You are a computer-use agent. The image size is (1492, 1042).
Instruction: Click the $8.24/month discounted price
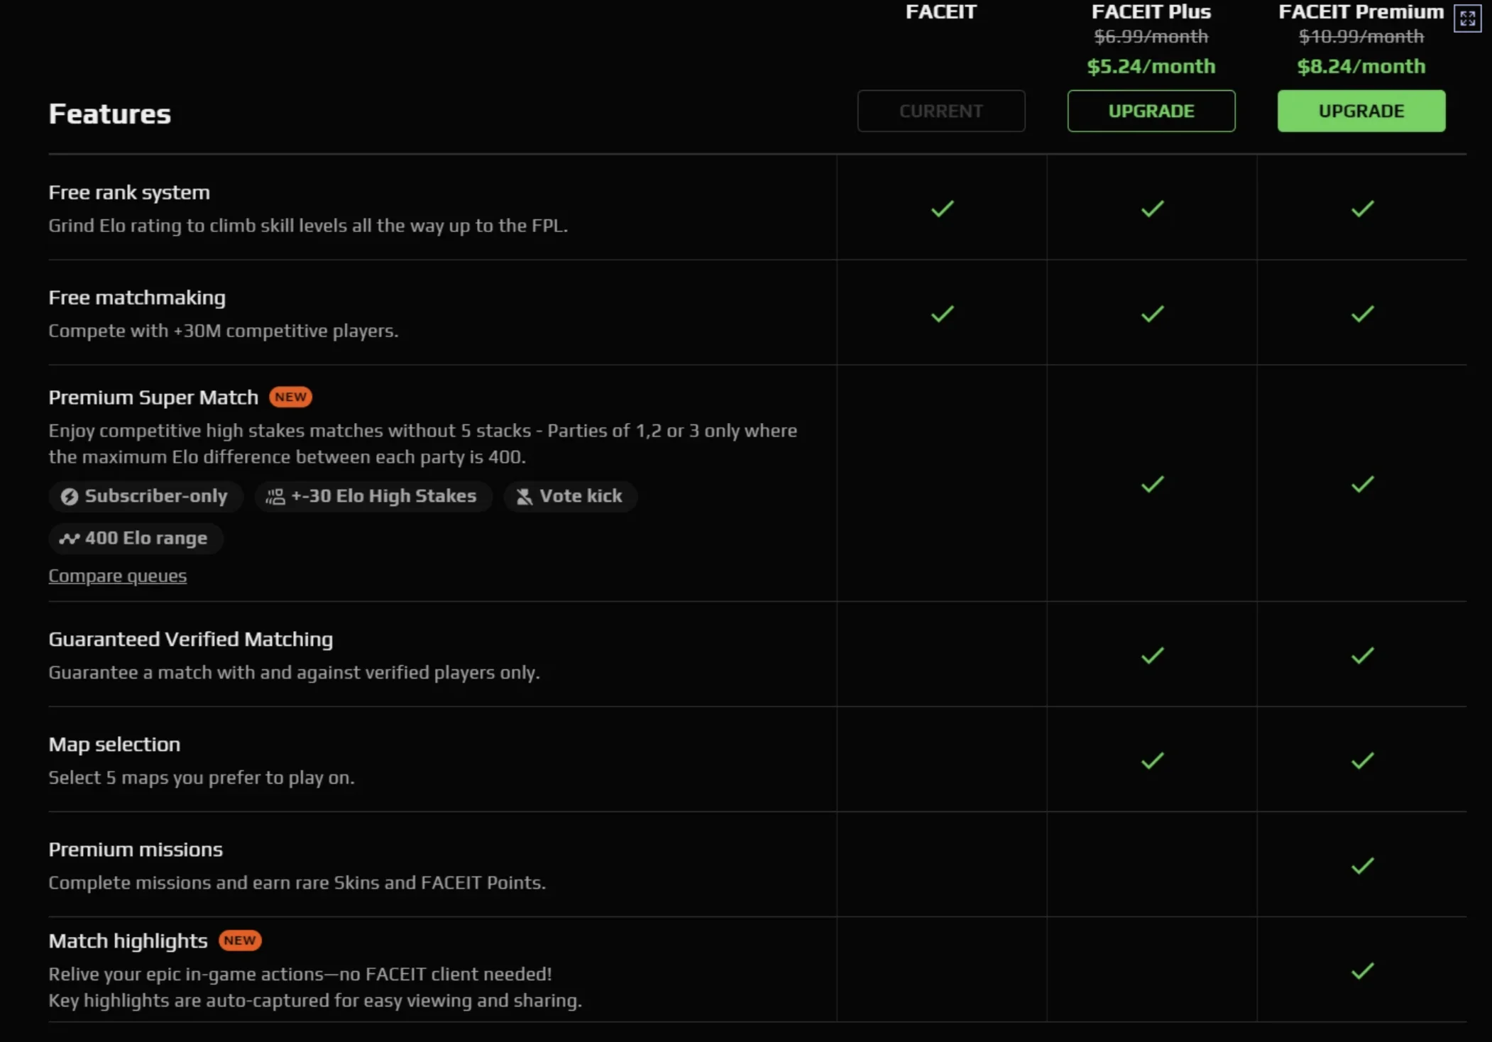1361,67
